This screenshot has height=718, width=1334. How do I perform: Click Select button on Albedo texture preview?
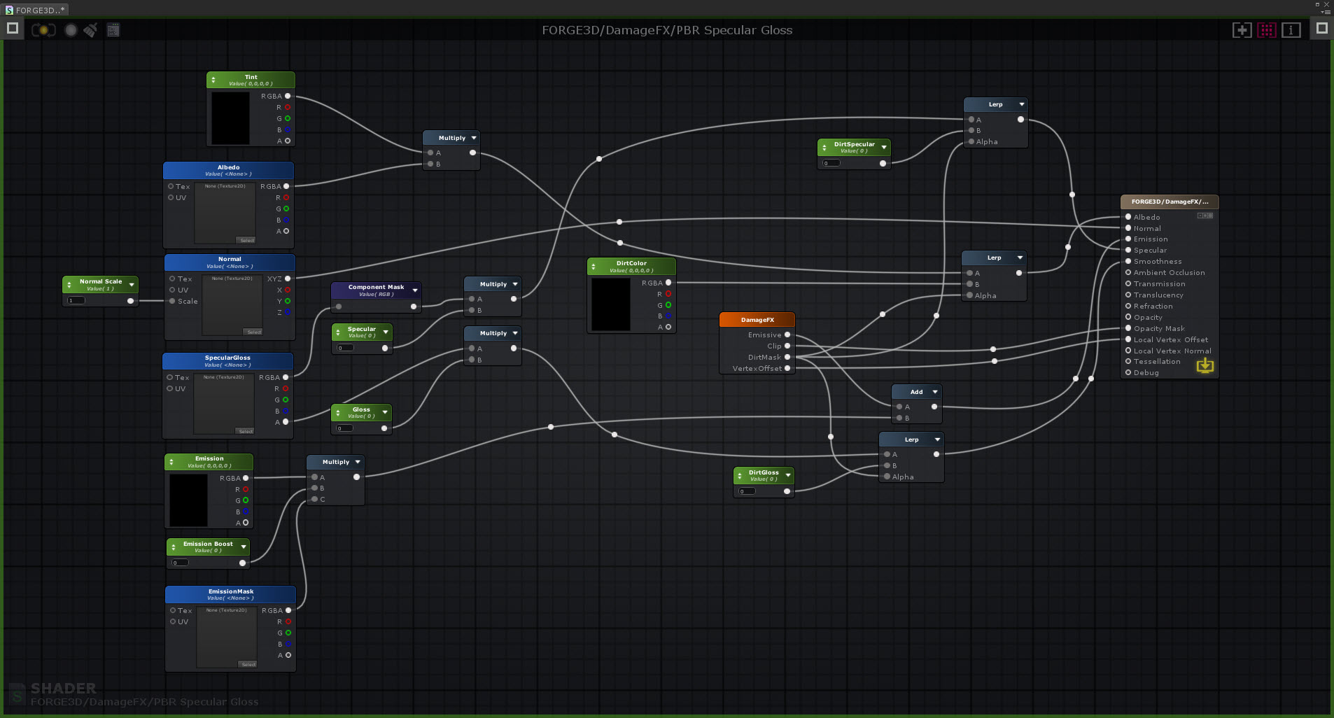(x=246, y=240)
